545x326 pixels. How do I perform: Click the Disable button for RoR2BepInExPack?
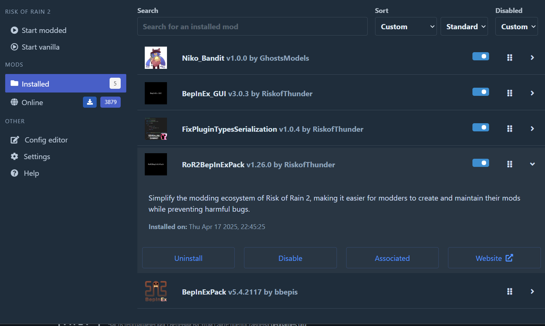pos(290,258)
